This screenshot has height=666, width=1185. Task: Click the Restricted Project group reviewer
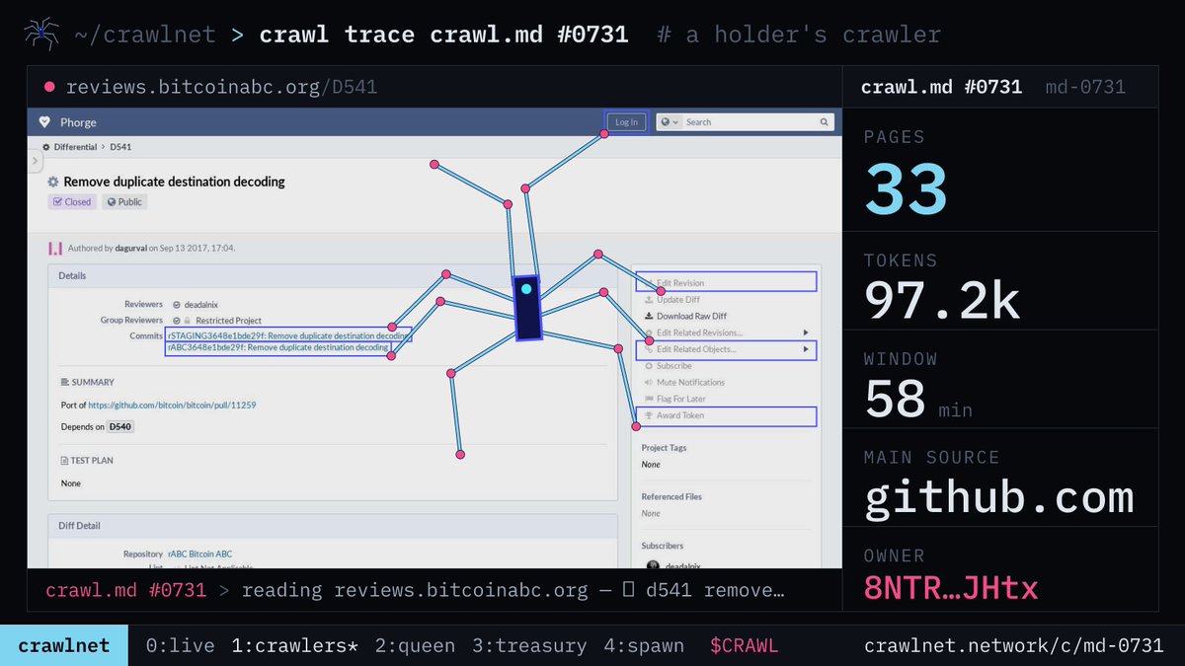click(x=228, y=321)
